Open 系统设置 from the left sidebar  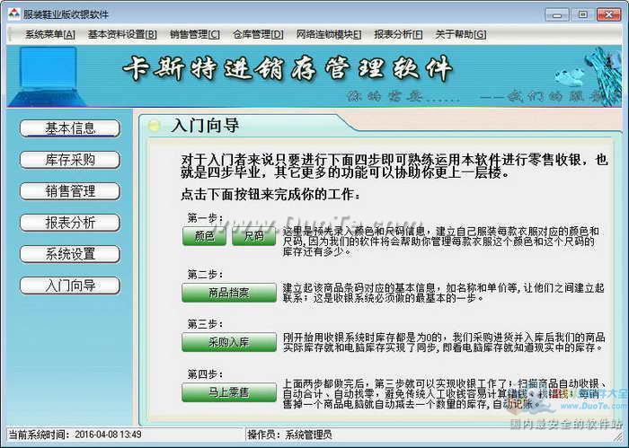70,254
